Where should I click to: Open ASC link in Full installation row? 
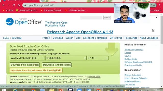point(71,79)
